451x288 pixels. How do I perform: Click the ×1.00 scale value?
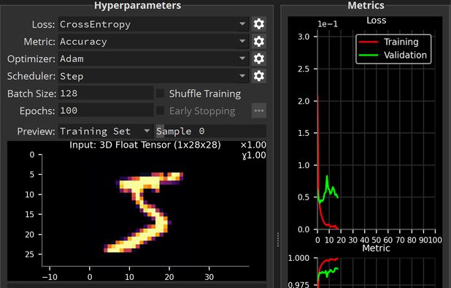pyautogui.click(x=253, y=145)
